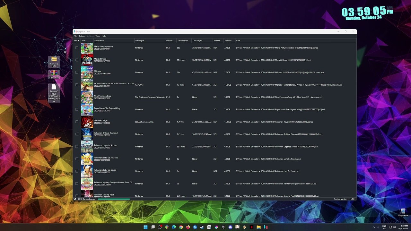Select the Monster Hunter Stories 2 icon

pos(87,85)
